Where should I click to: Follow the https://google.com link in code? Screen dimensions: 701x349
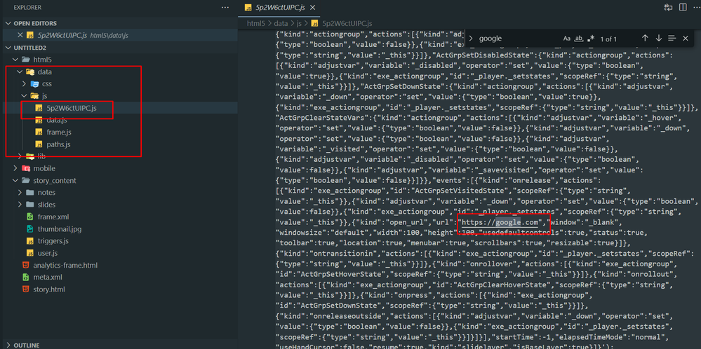click(x=500, y=222)
